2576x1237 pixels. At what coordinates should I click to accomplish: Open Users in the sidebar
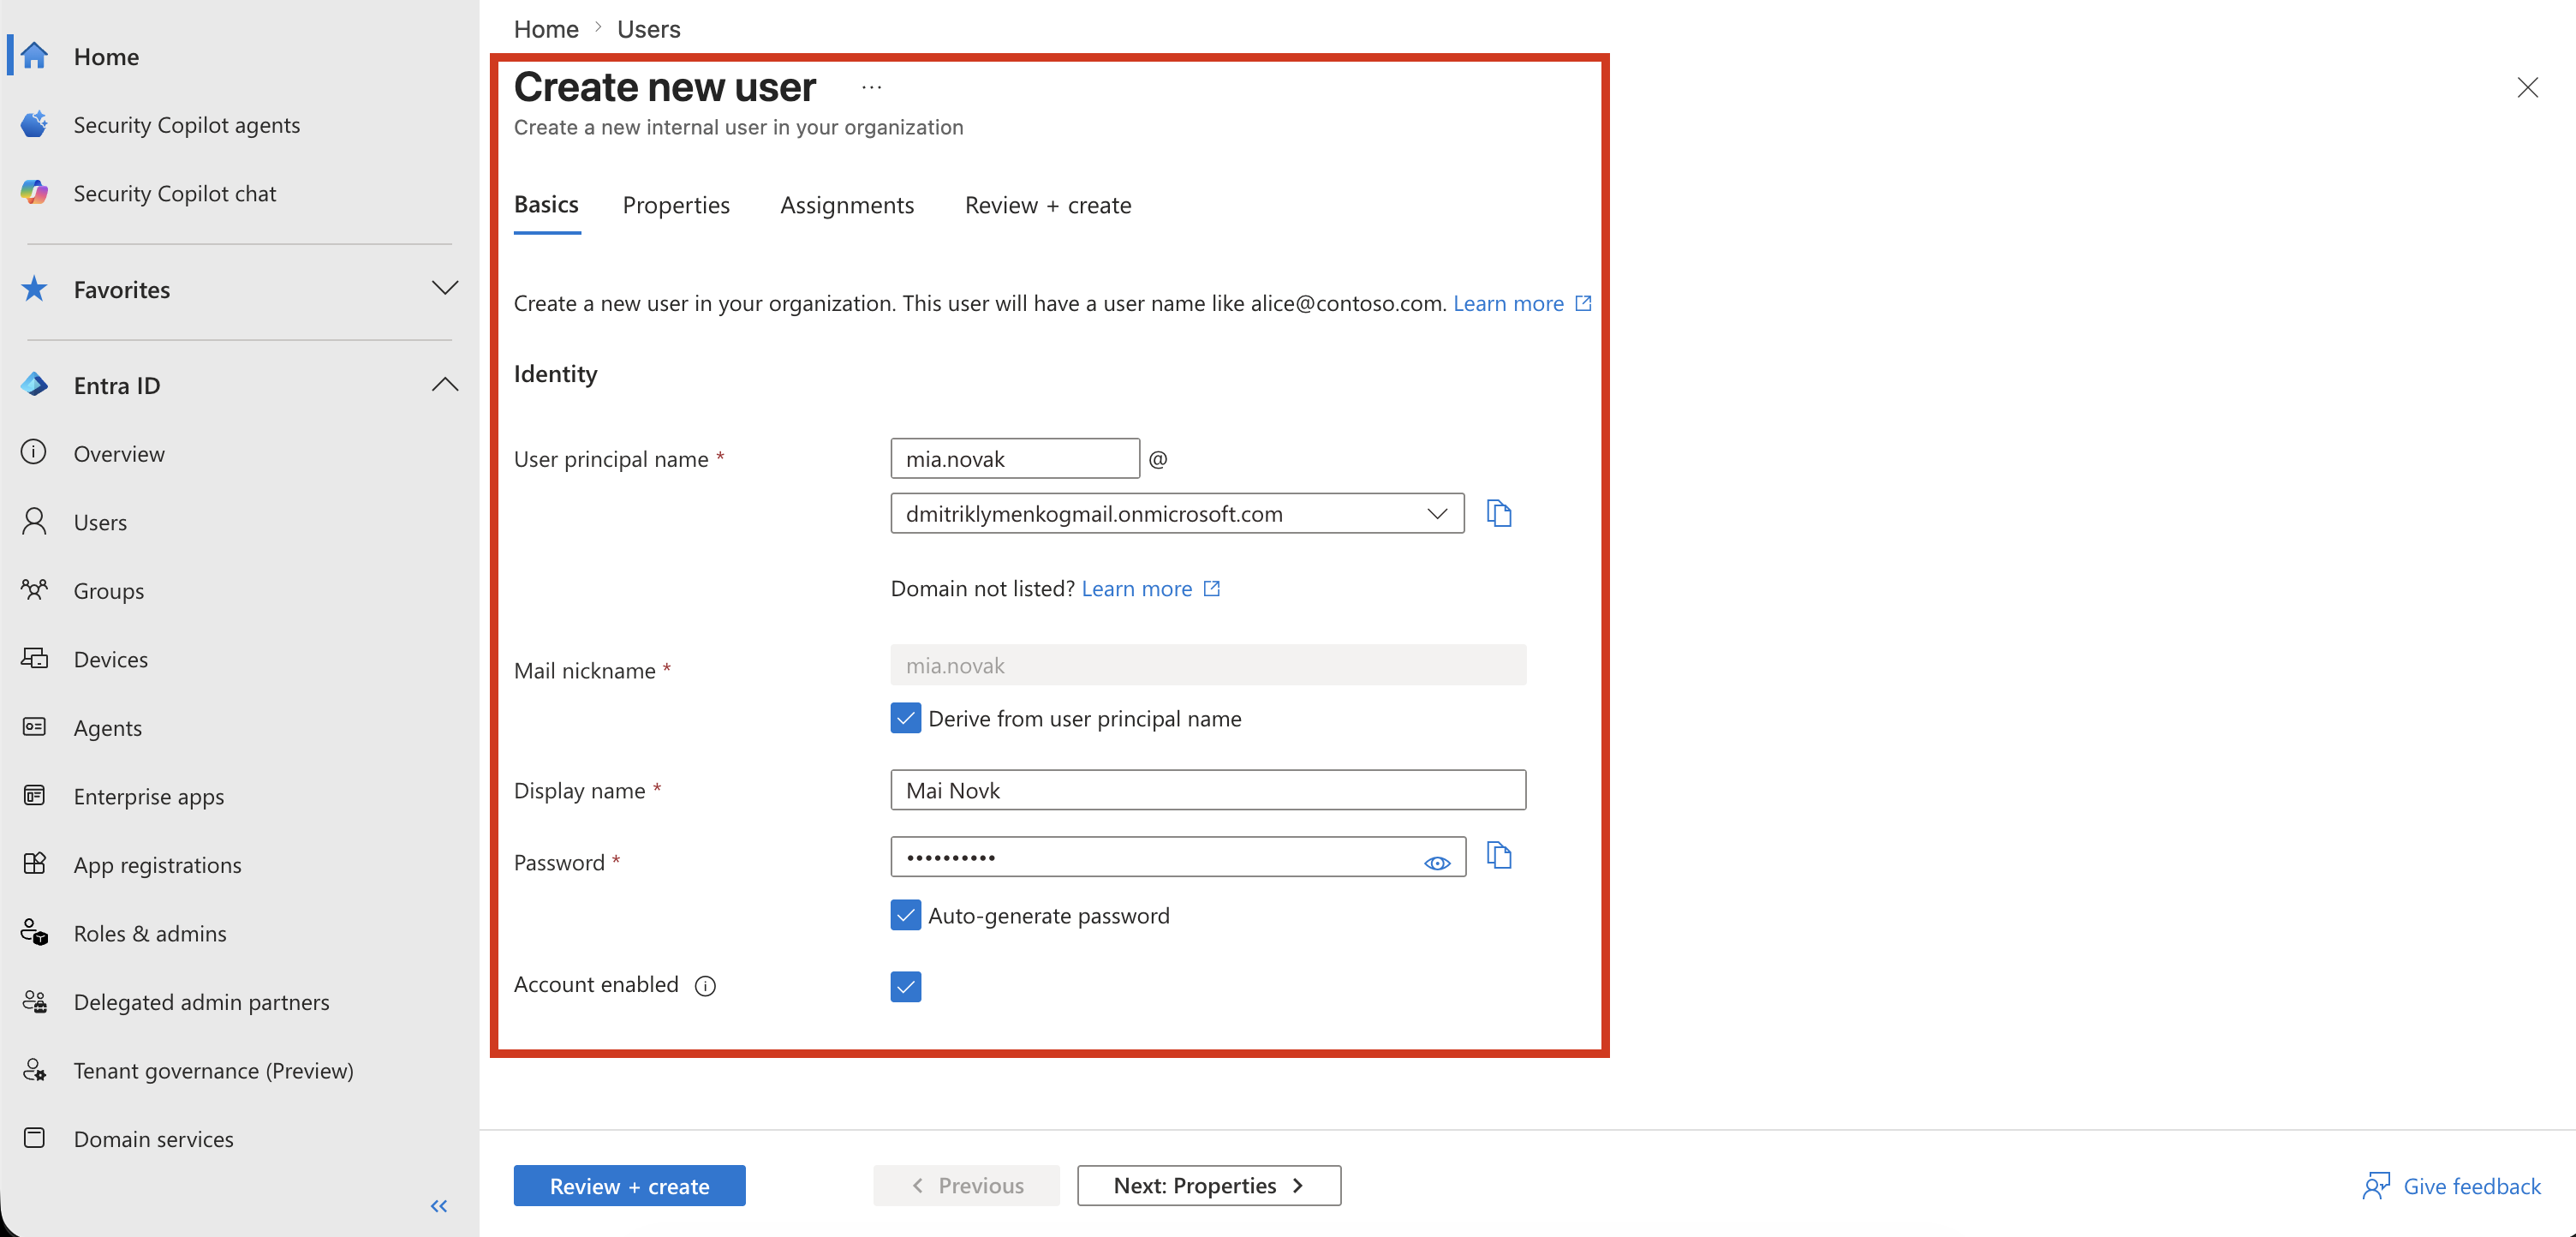(x=100, y=522)
